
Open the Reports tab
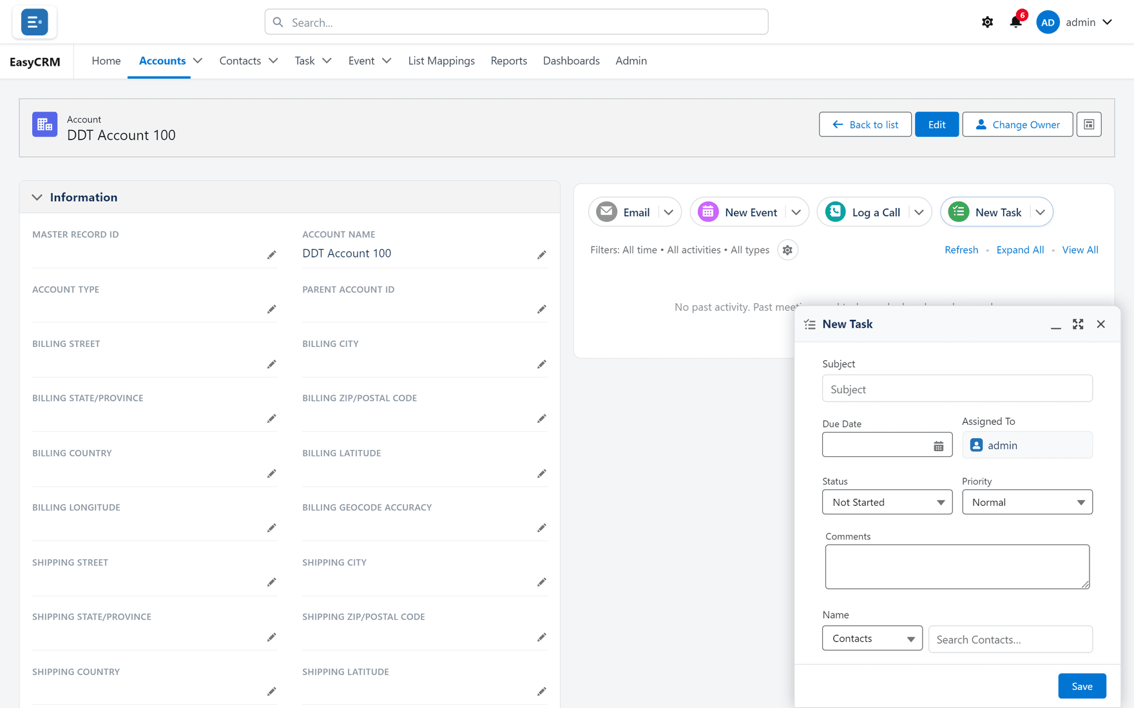pyautogui.click(x=509, y=61)
